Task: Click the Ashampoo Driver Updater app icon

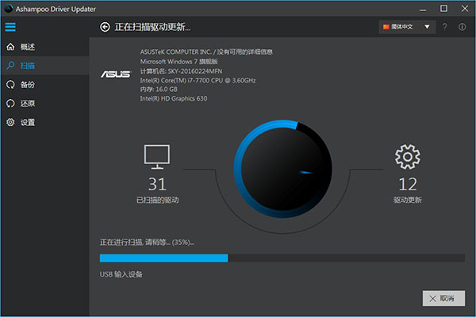Action: click(x=9, y=9)
